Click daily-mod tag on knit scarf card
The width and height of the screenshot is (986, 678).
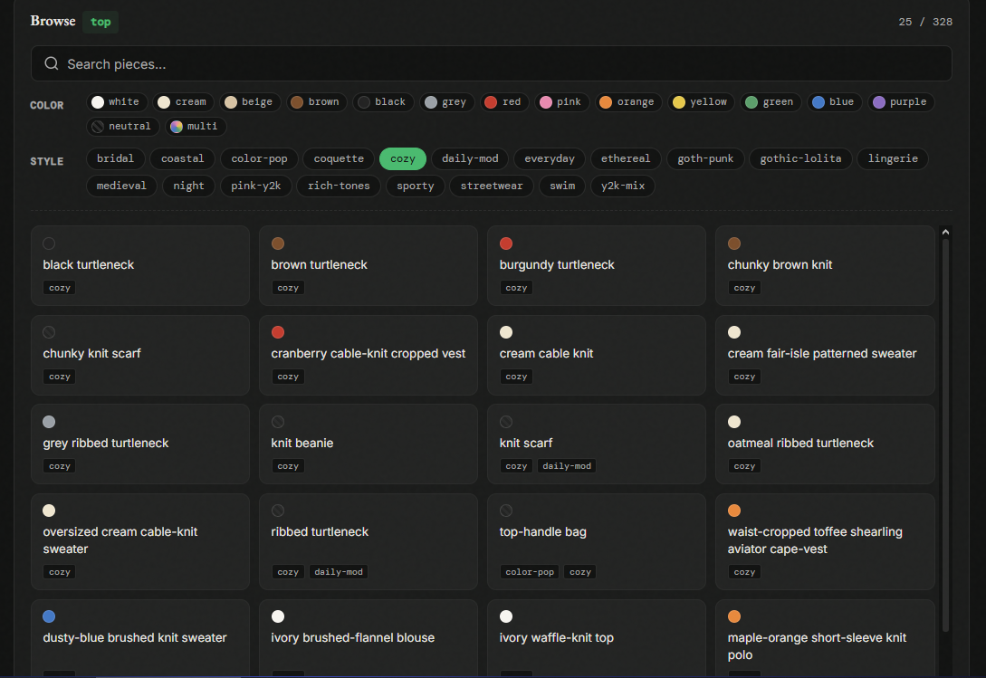point(567,466)
